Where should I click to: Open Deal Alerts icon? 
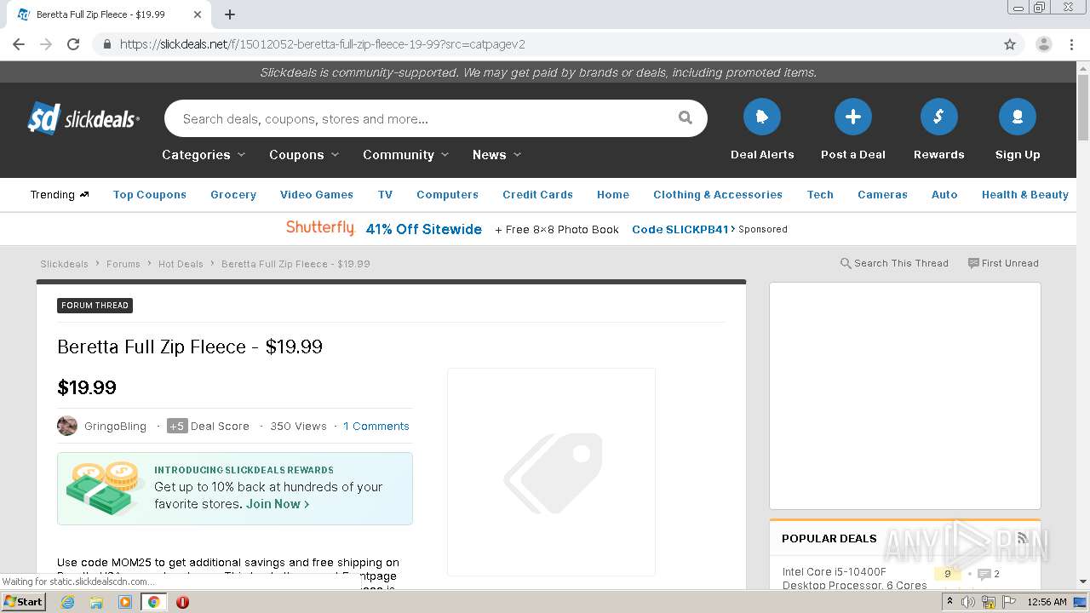point(762,117)
